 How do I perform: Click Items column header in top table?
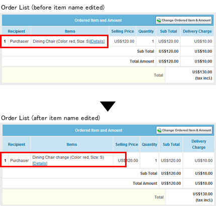(x=70, y=31)
